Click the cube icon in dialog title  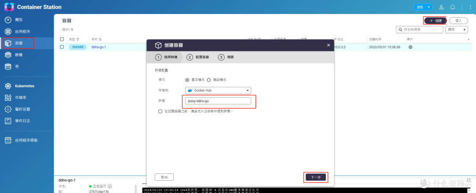pyautogui.click(x=158, y=45)
